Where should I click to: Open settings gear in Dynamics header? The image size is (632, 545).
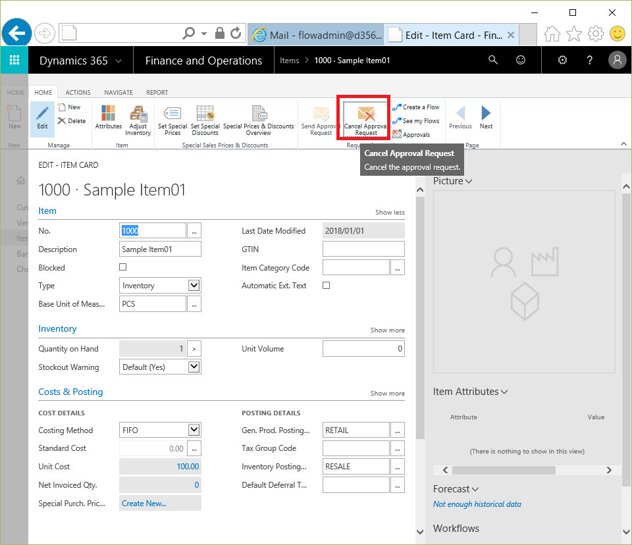[562, 60]
